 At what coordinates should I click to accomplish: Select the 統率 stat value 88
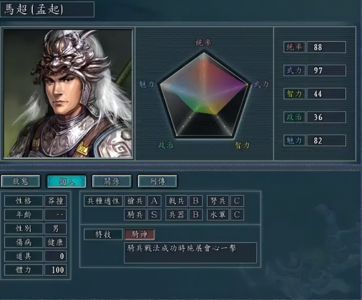click(x=326, y=47)
